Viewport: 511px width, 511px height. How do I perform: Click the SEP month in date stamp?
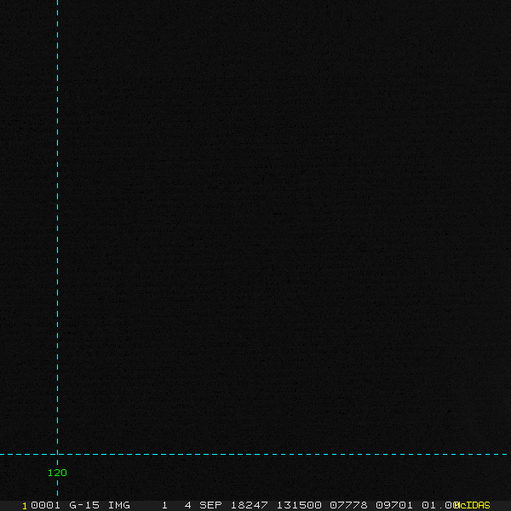[210, 505]
